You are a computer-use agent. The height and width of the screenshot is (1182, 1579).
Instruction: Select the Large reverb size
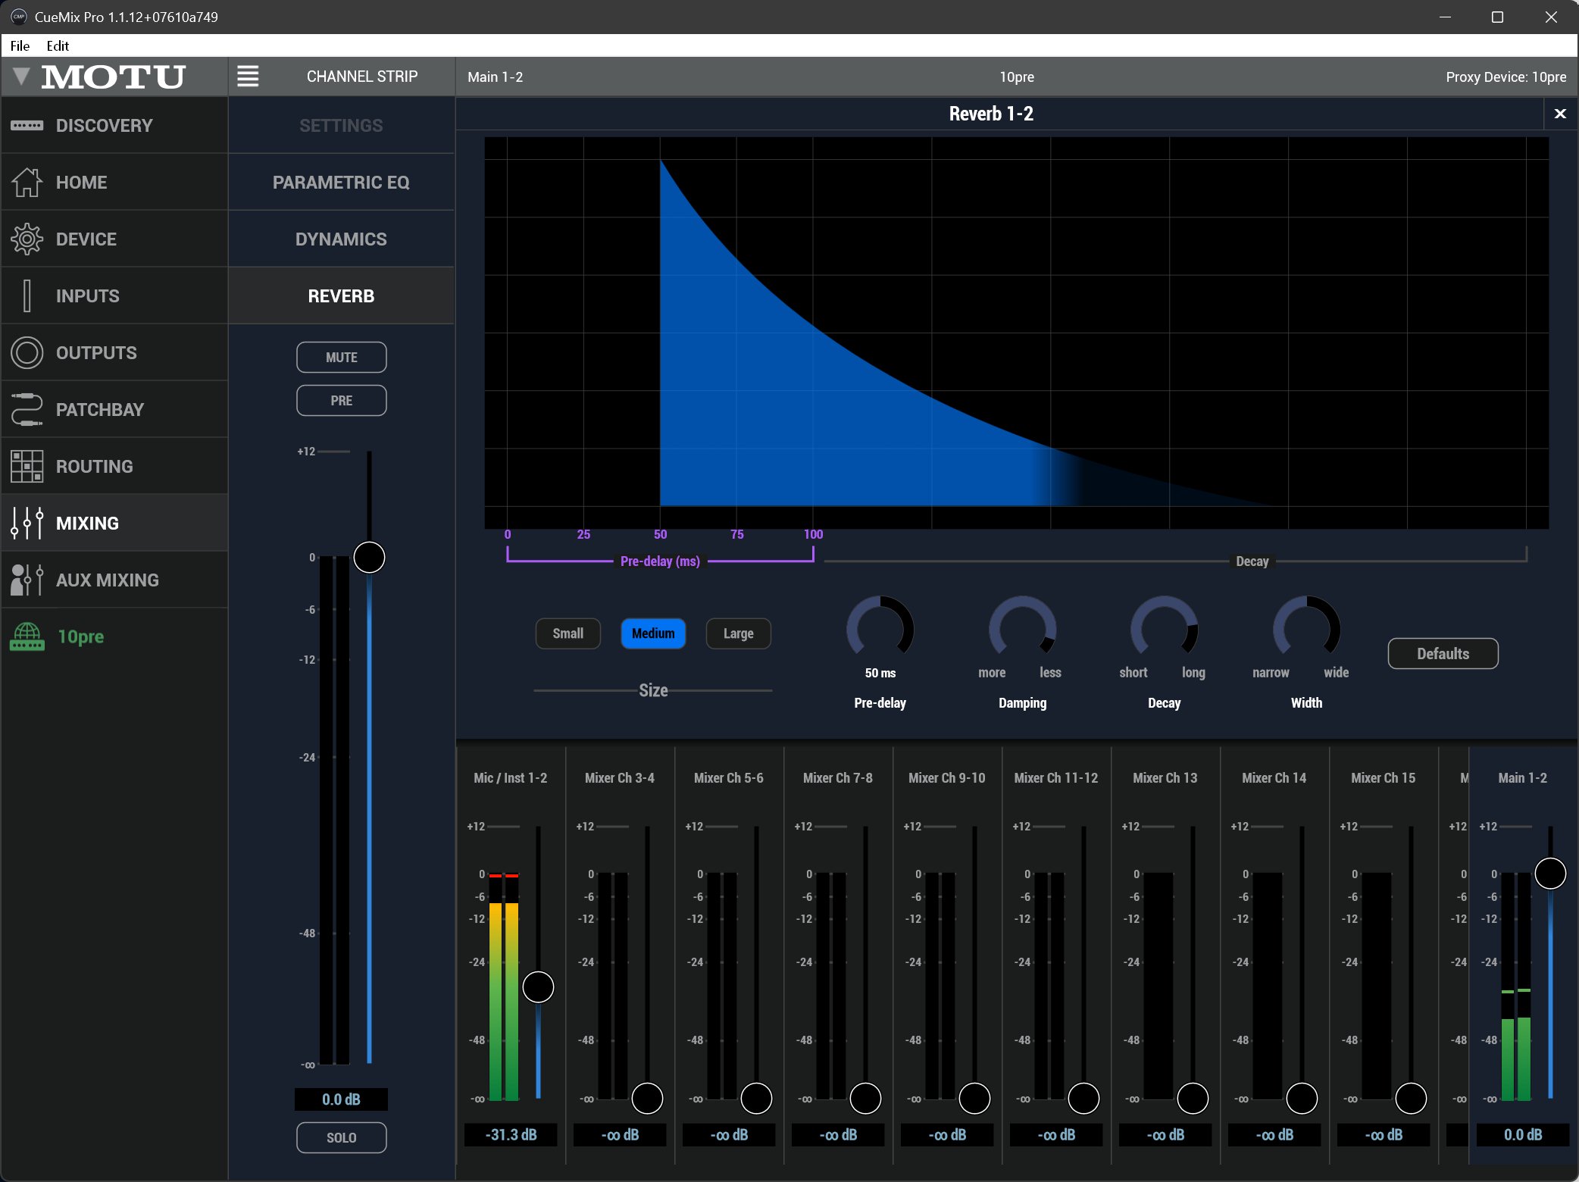[739, 633]
